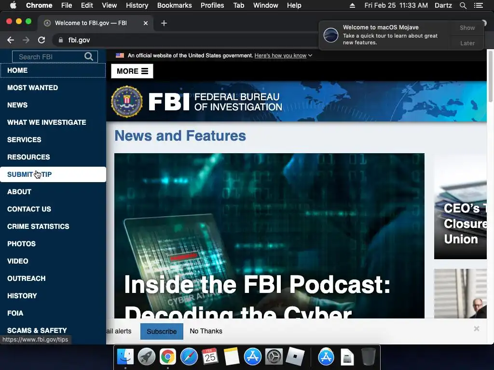The height and width of the screenshot is (370, 494).
Task: Click the browser forward arrow
Action: (x=26, y=40)
